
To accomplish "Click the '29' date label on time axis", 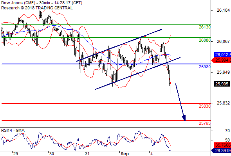I will pos(16,154).
